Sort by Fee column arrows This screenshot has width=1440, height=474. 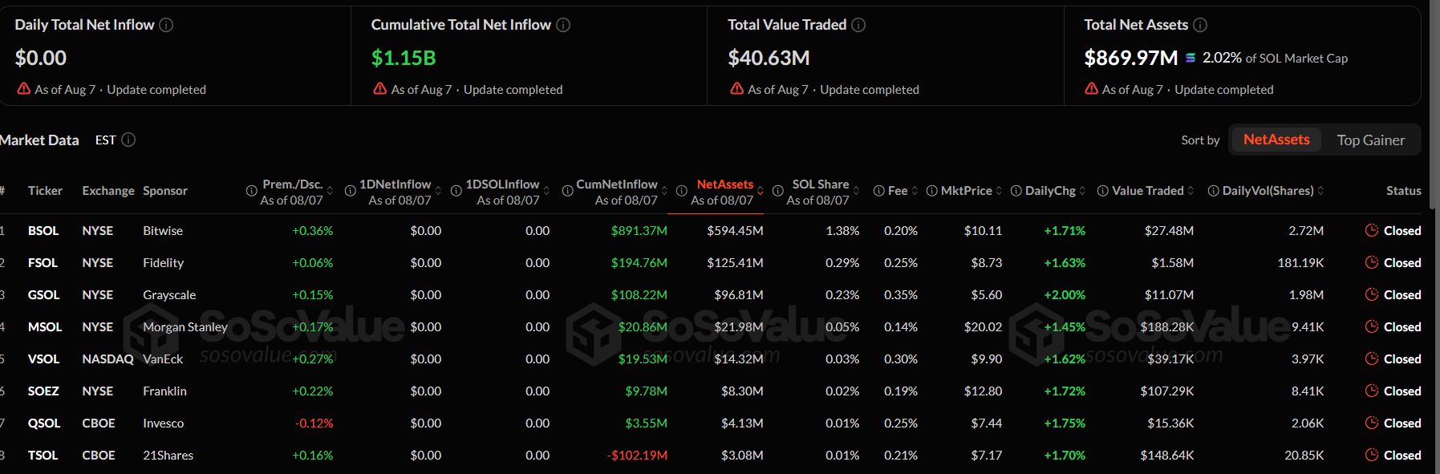coord(915,191)
